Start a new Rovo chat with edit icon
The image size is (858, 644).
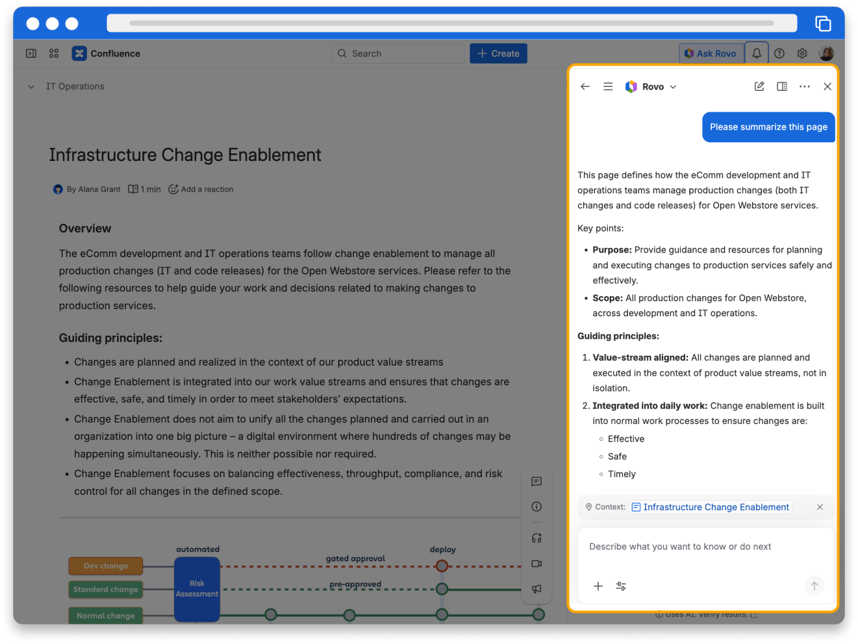[x=759, y=86]
